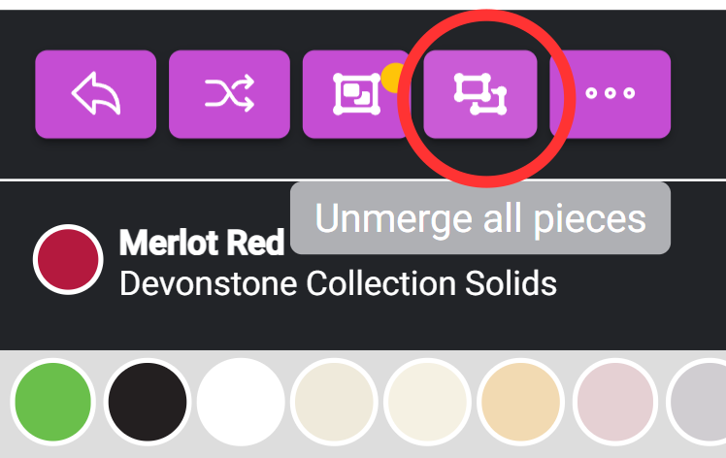
Task: Click the Merlot Red current color circle
Action: pos(68,258)
